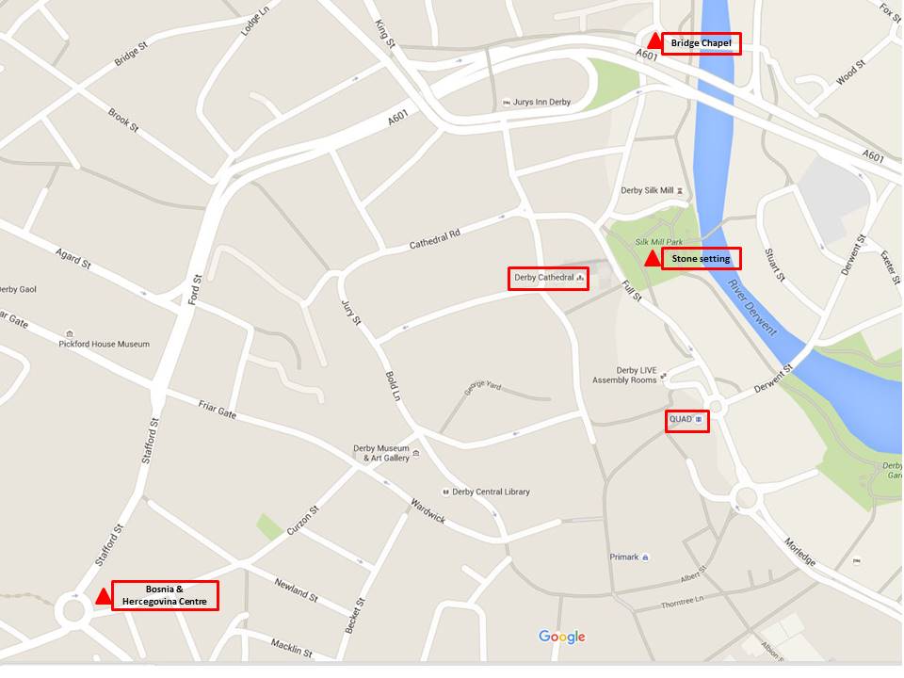This screenshot has height=678, width=904.
Task: Select the Bridge Chapel label box
Action: (x=701, y=43)
